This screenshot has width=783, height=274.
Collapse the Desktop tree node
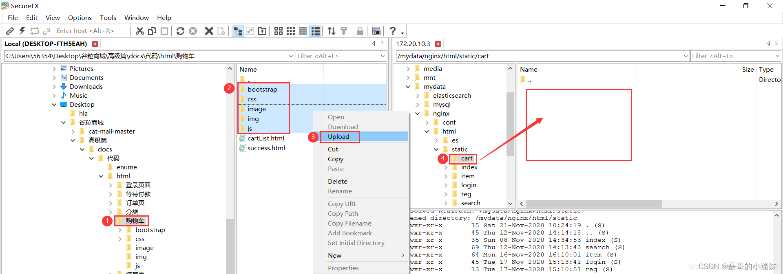pos(54,105)
